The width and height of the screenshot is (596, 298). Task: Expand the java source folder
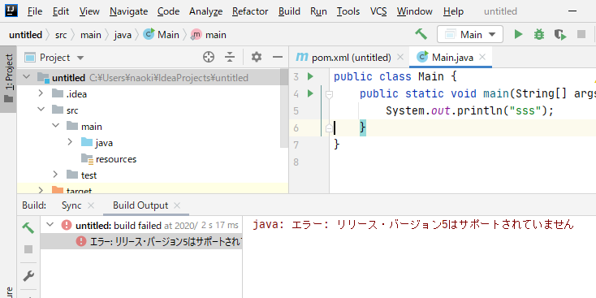point(70,142)
